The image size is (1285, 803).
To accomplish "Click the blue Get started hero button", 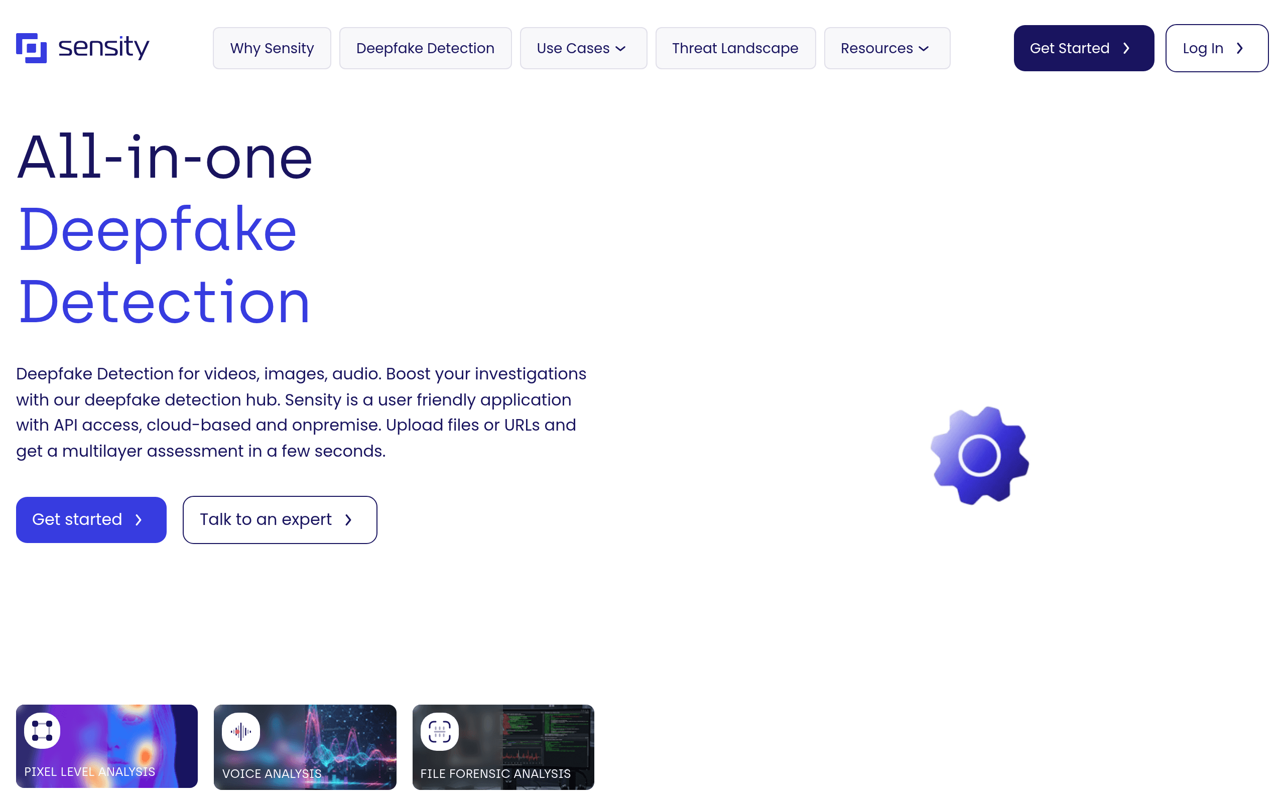I will 91,519.
